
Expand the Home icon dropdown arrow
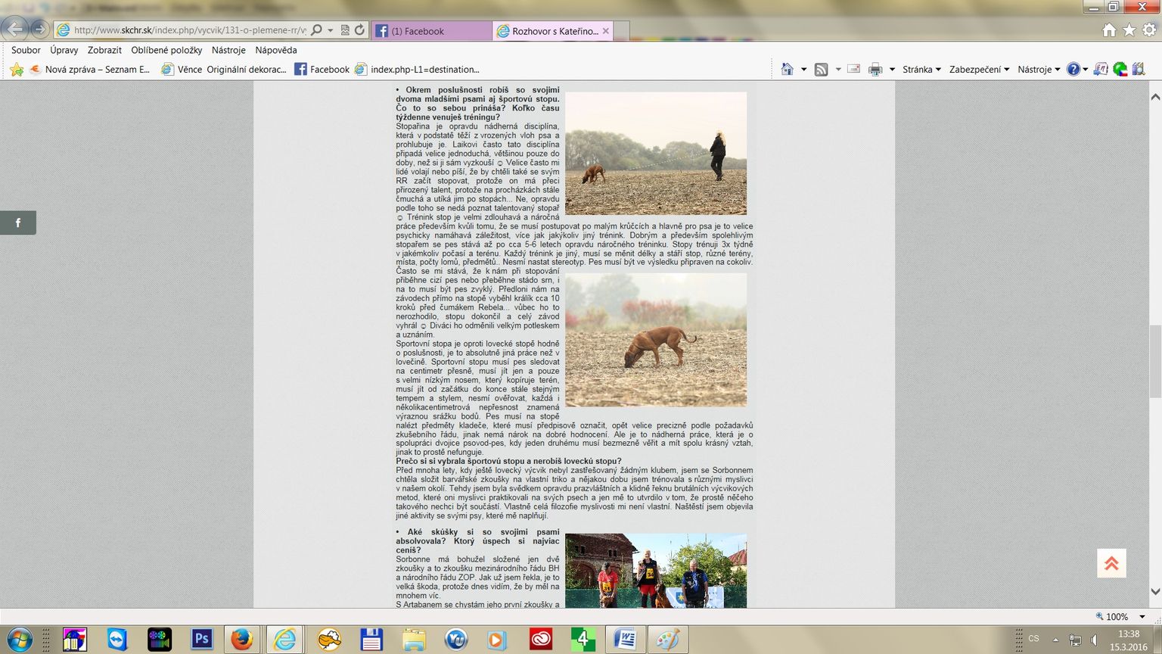coord(803,69)
